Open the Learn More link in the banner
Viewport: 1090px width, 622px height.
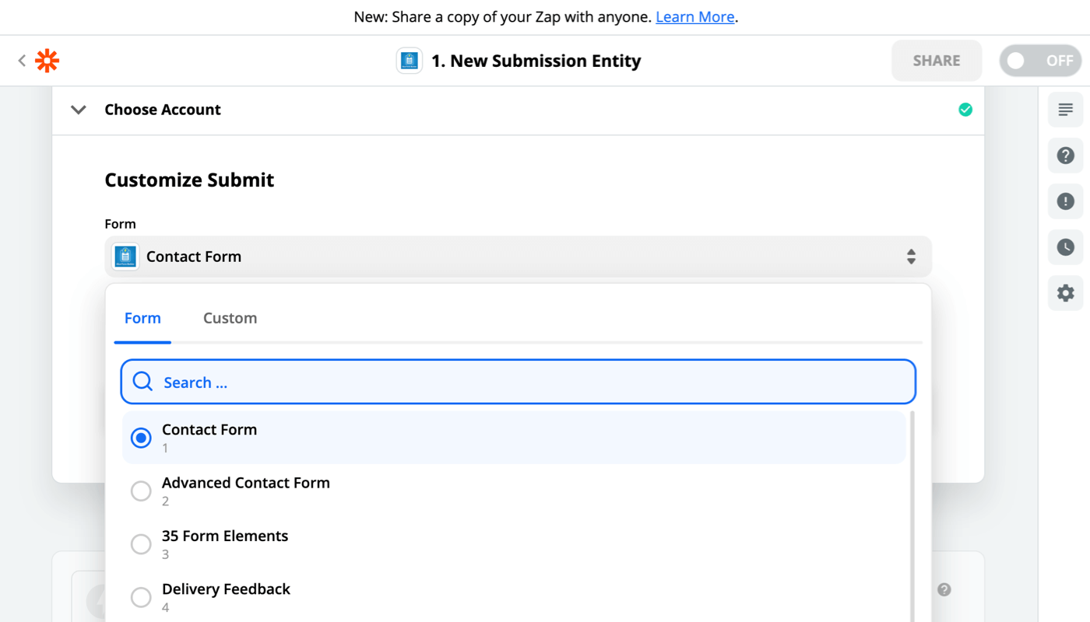[694, 16]
